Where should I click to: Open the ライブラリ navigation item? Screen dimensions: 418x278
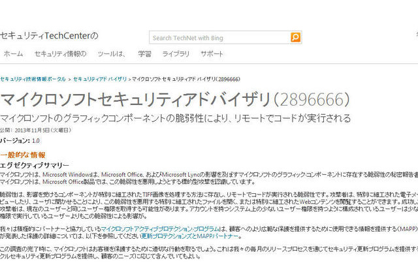(x=176, y=54)
